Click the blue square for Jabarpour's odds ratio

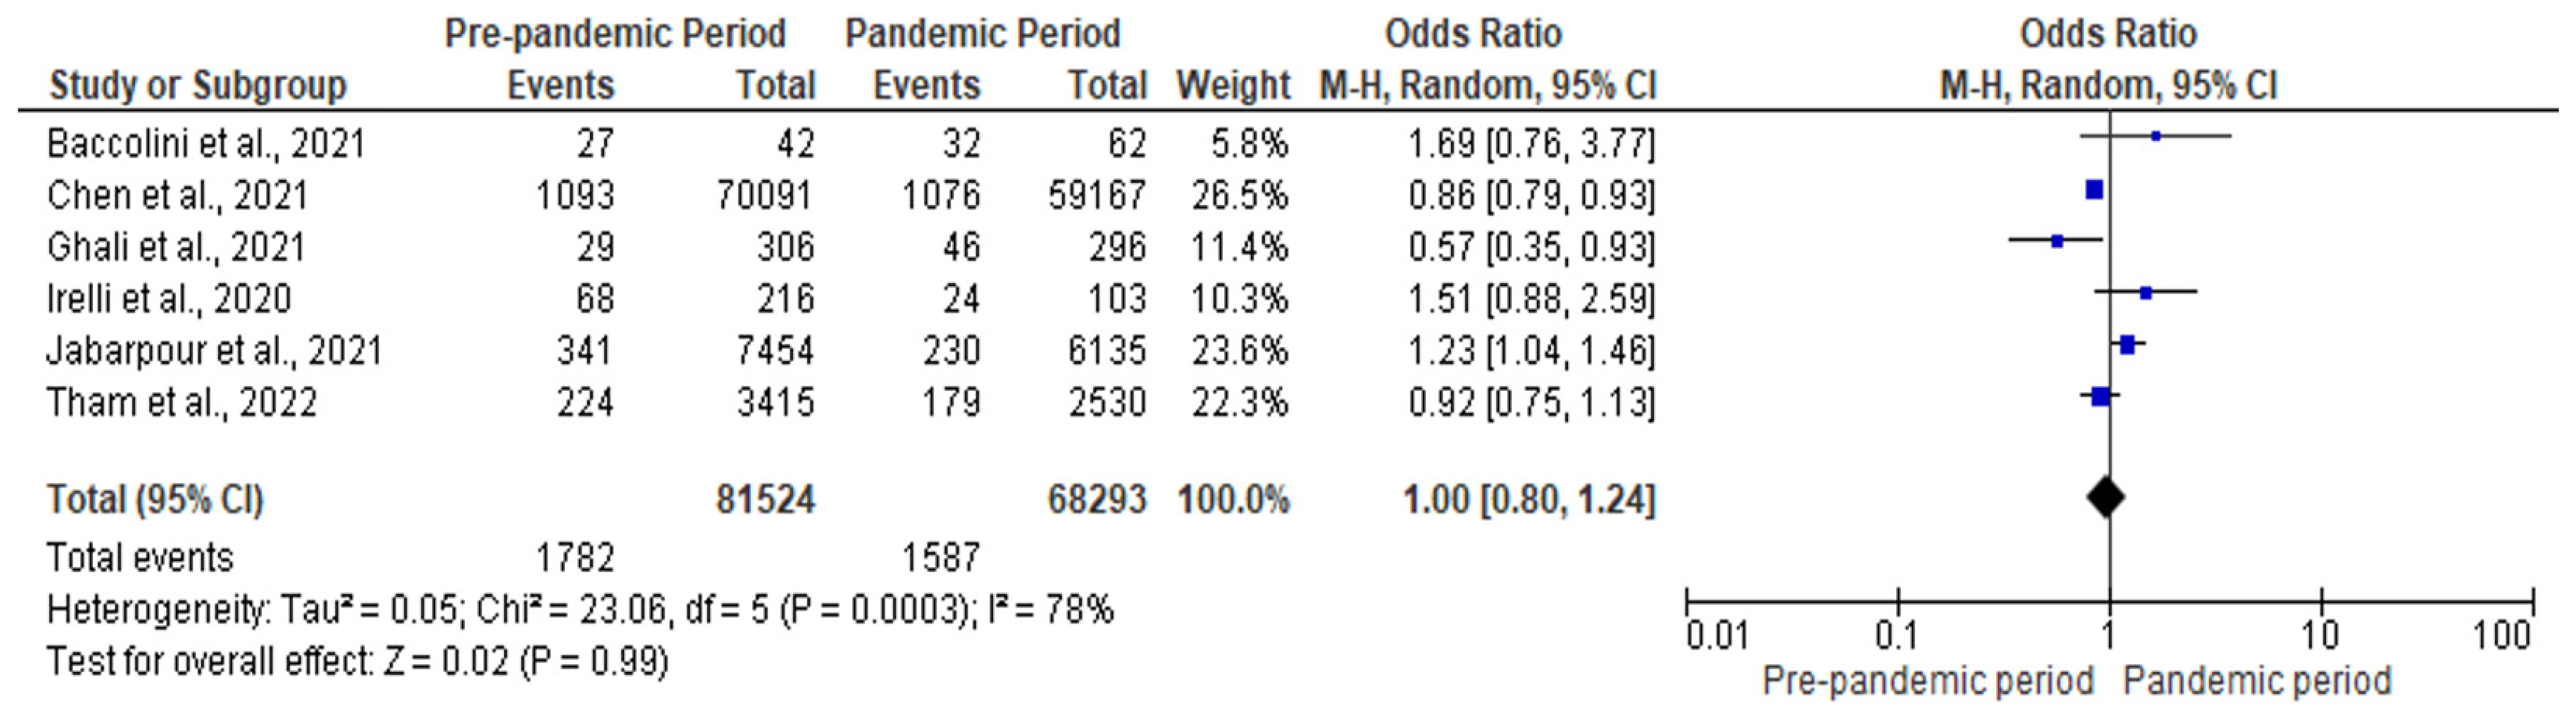coord(2127,345)
